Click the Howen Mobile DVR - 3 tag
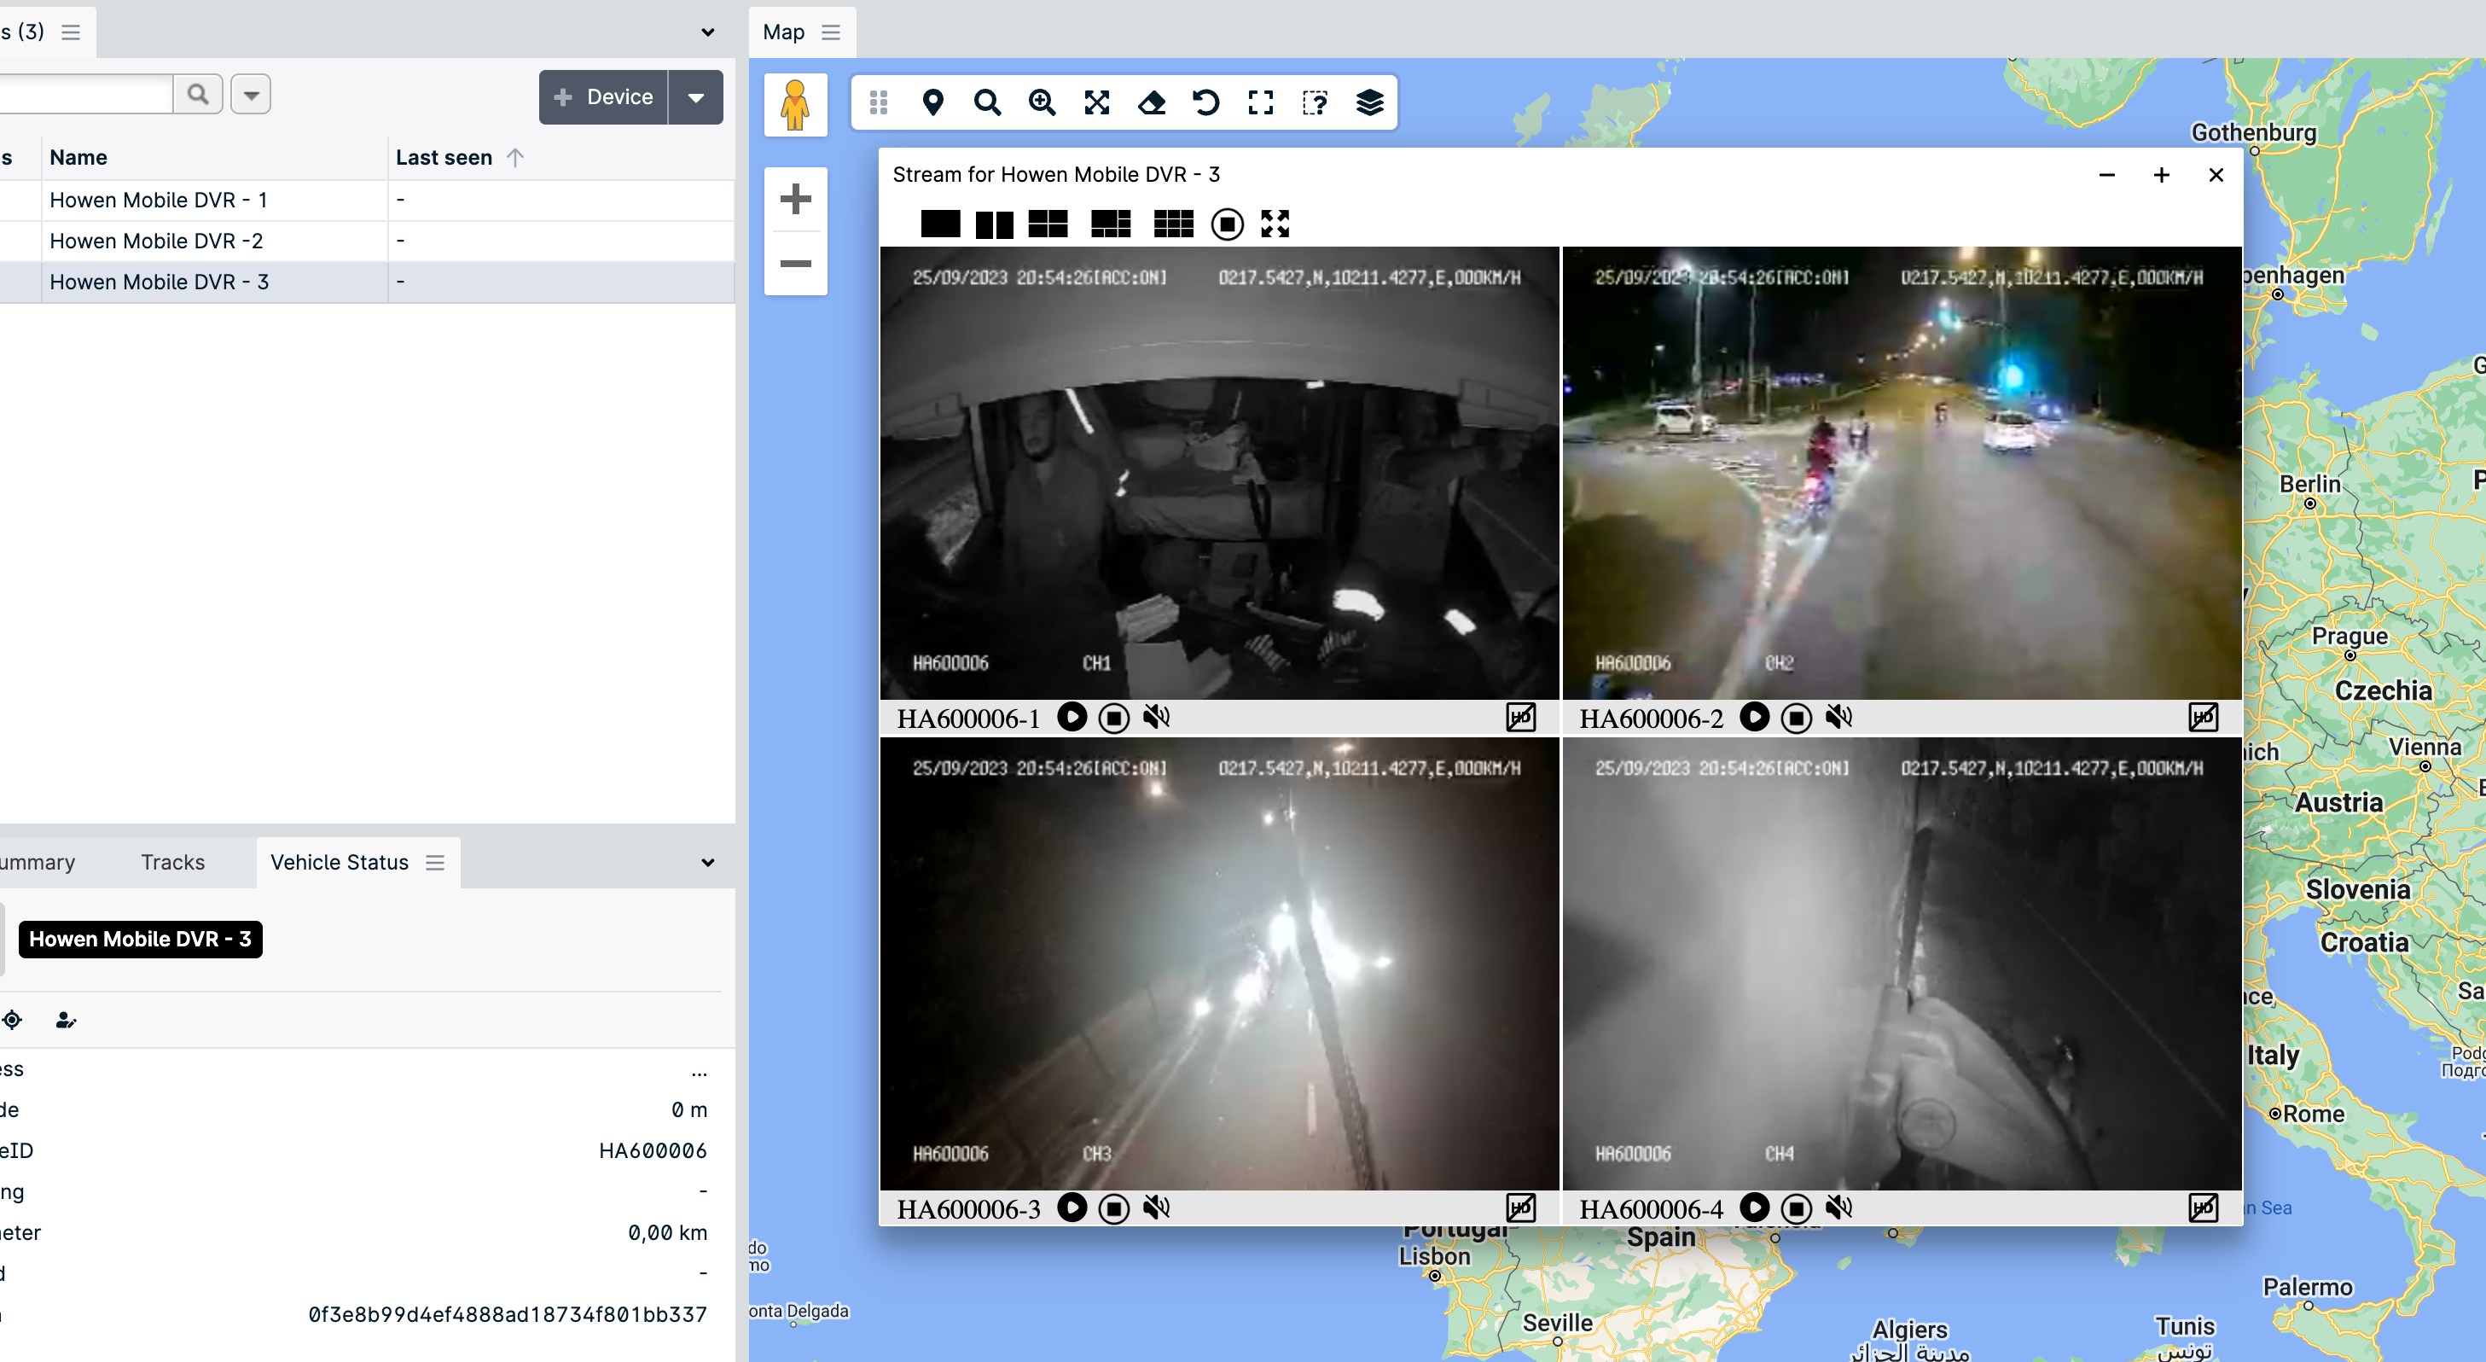This screenshot has height=1362, width=2486. 140,938
